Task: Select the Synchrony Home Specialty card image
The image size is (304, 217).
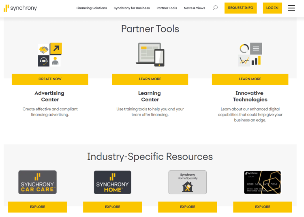Action: tap(188, 182)
